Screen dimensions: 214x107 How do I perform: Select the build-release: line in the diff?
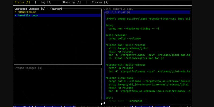tap(116, 35)
